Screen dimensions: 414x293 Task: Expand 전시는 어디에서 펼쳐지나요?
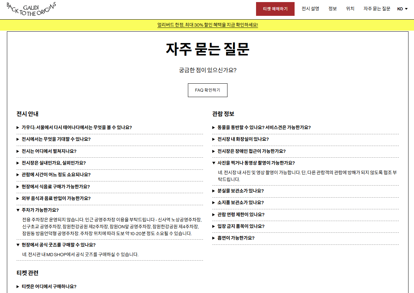coord(110,151)
